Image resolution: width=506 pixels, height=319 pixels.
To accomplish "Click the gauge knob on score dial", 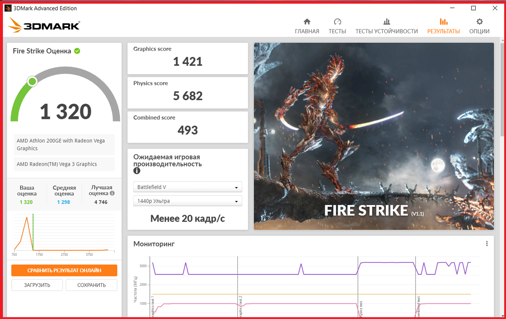I will point(32,81).
